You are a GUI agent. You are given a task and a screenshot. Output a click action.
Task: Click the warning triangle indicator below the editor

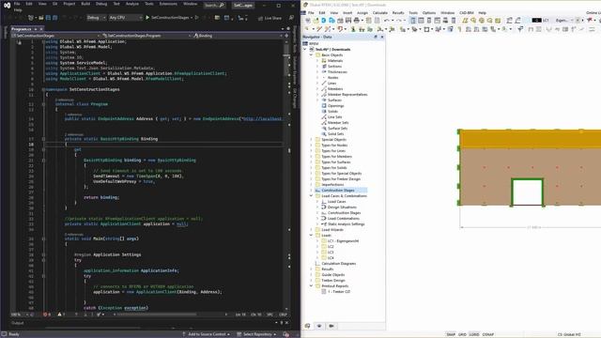click(60, 315)
